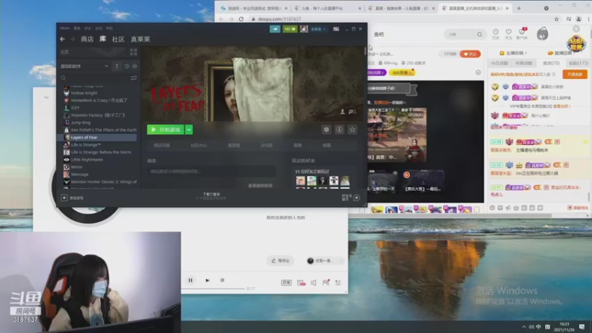Click the search box on the Douyu page
The height and width of the screenshot is (333, 592).
464,34
